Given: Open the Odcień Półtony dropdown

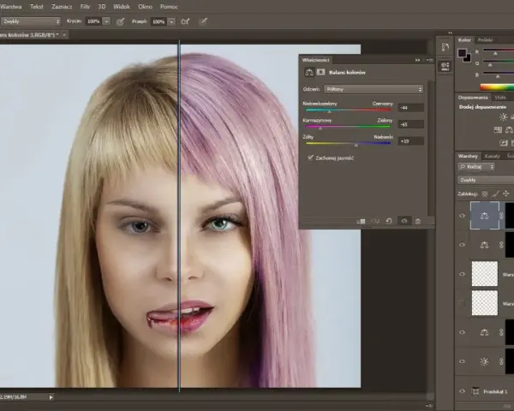Looking at the screenshot, I should pos(374,89).
